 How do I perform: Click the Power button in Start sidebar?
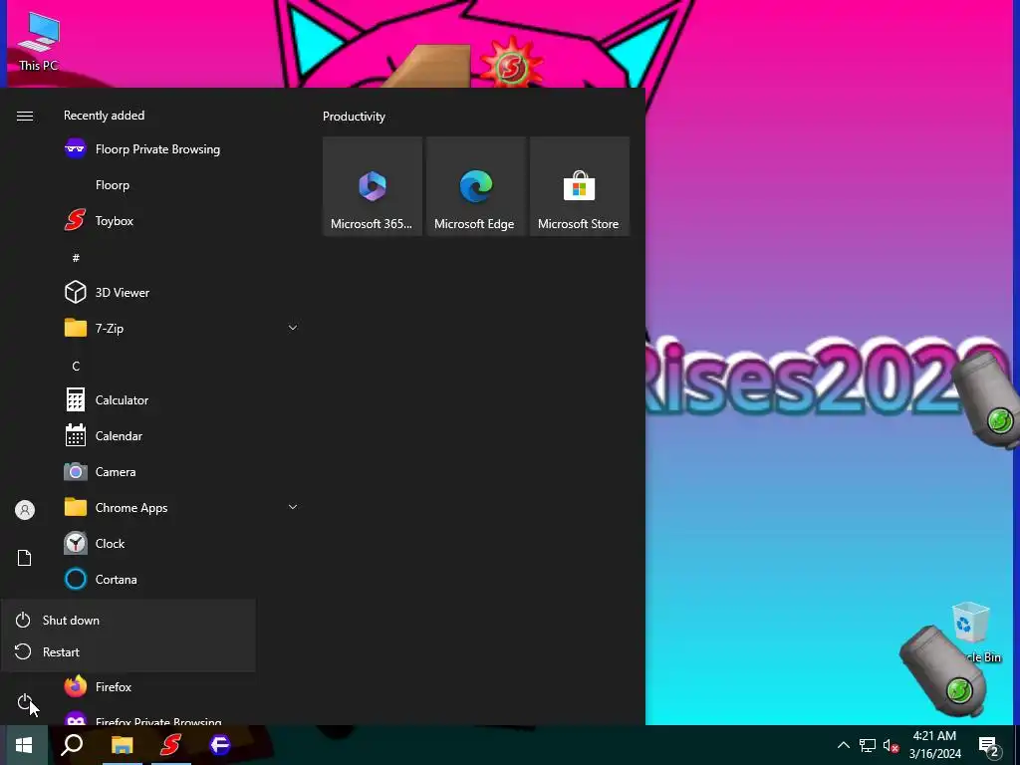tap(25, 702)
